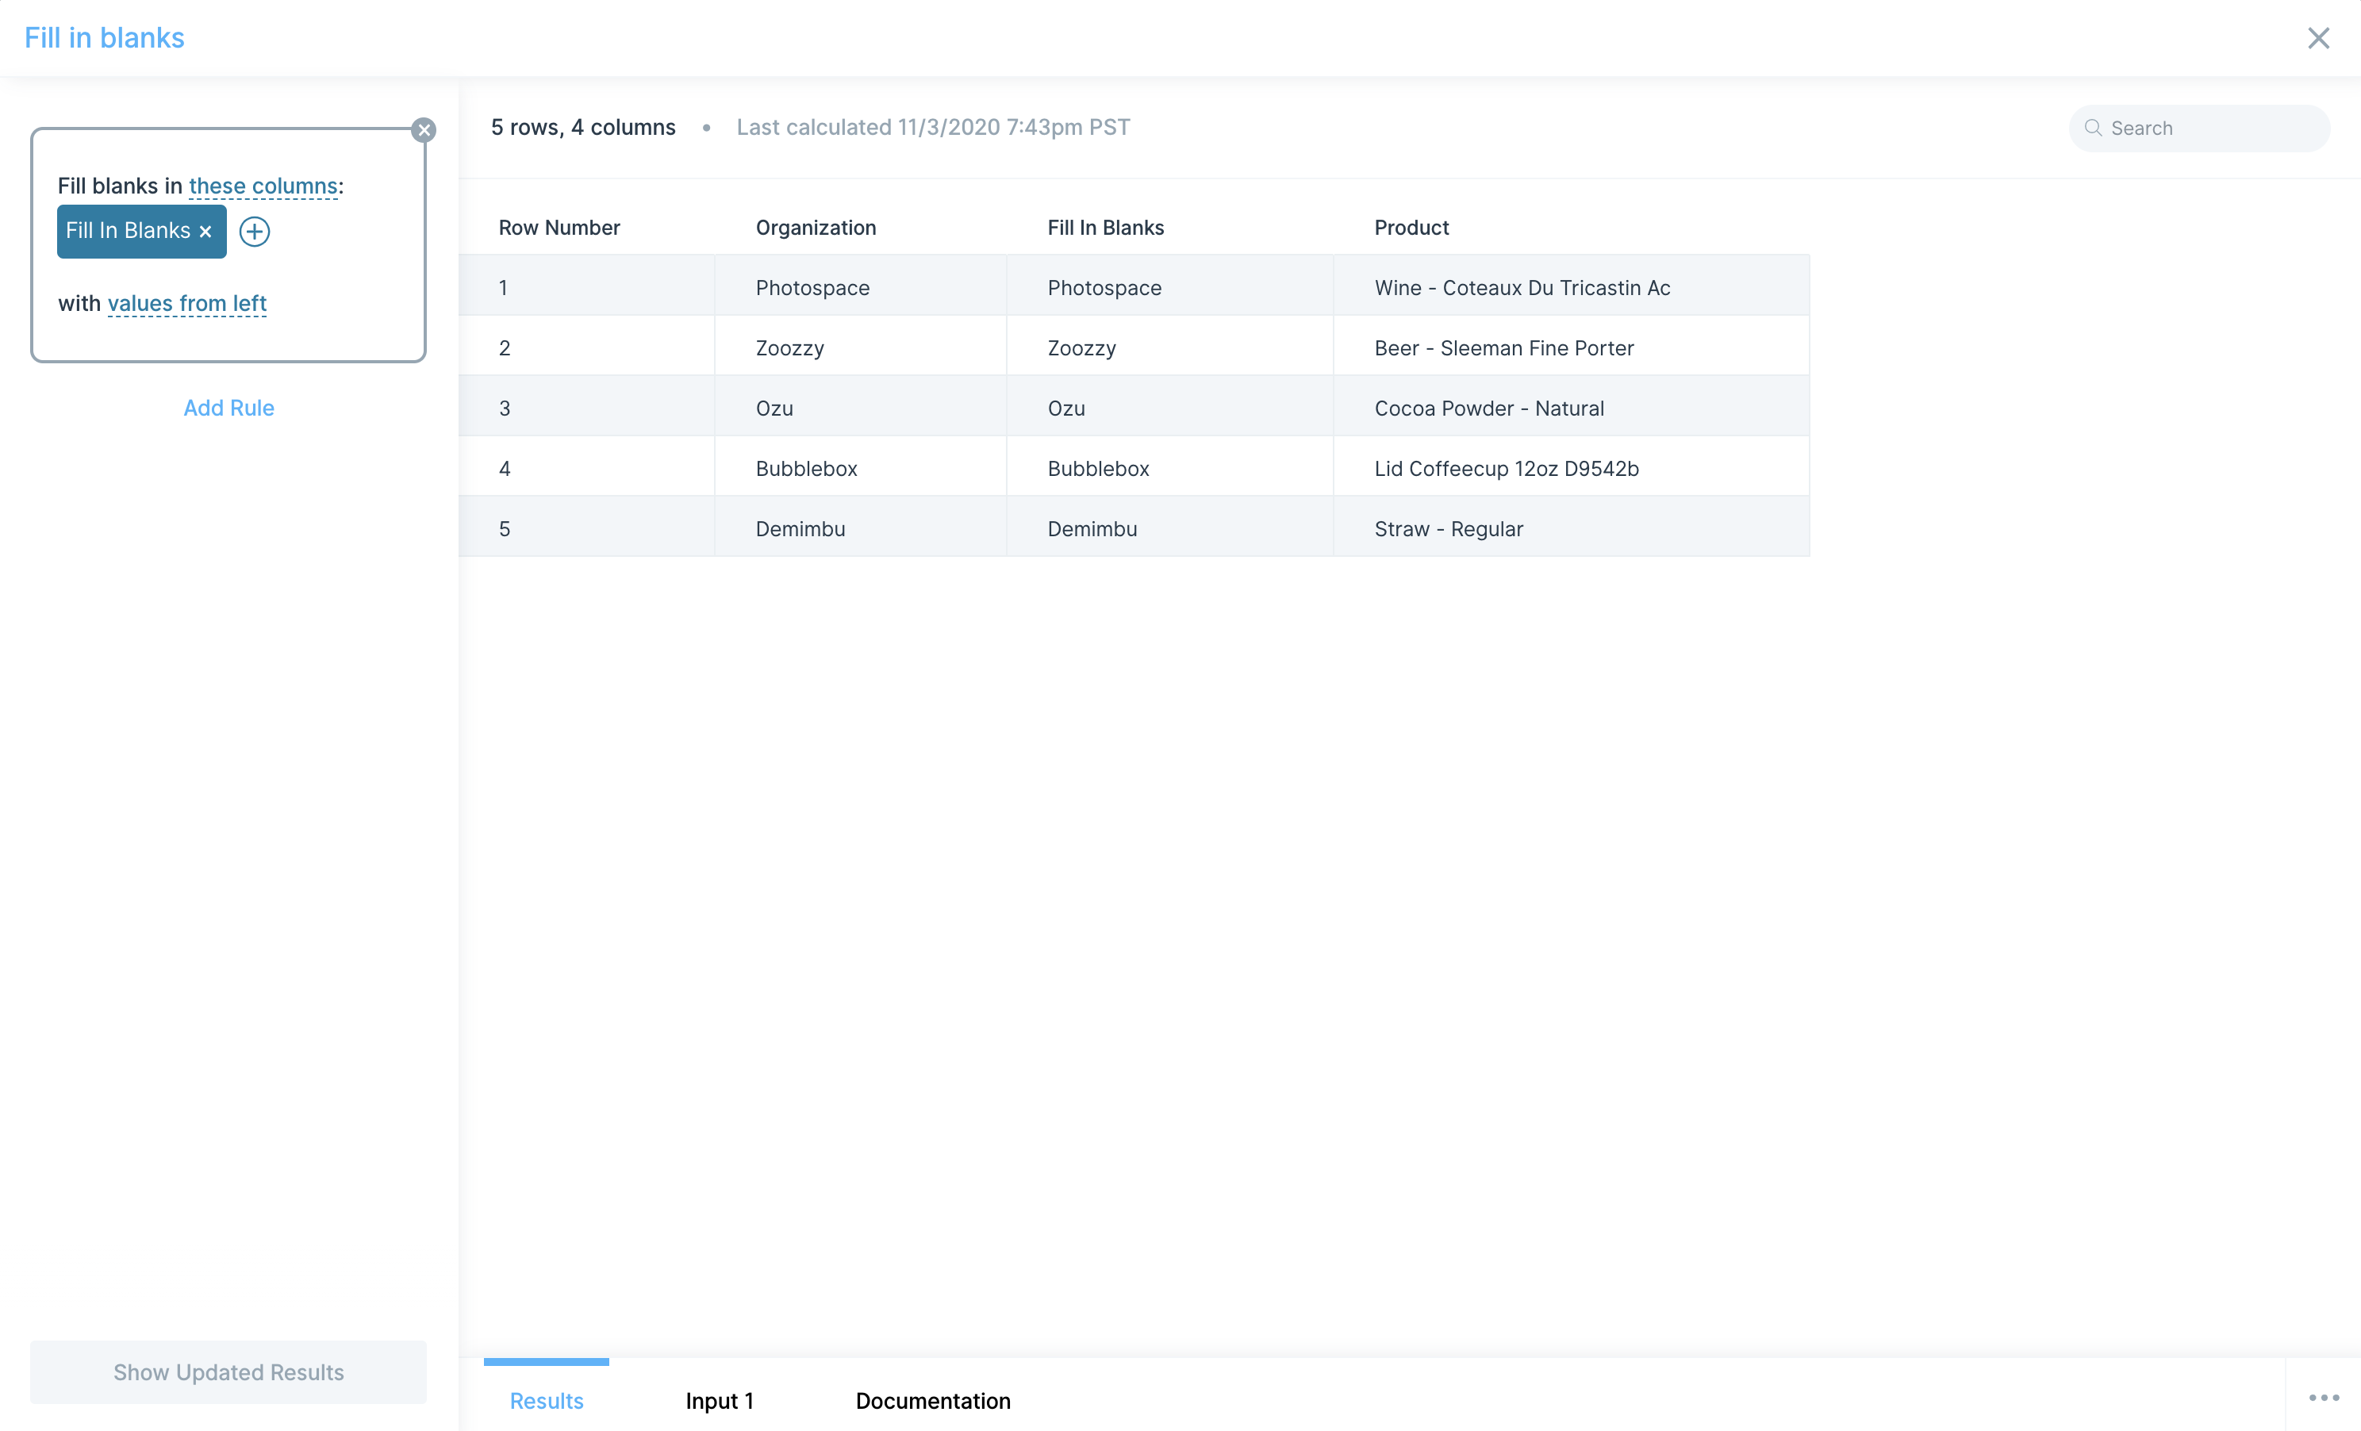Select the Straw - Regular product cell

(1448, 530)
